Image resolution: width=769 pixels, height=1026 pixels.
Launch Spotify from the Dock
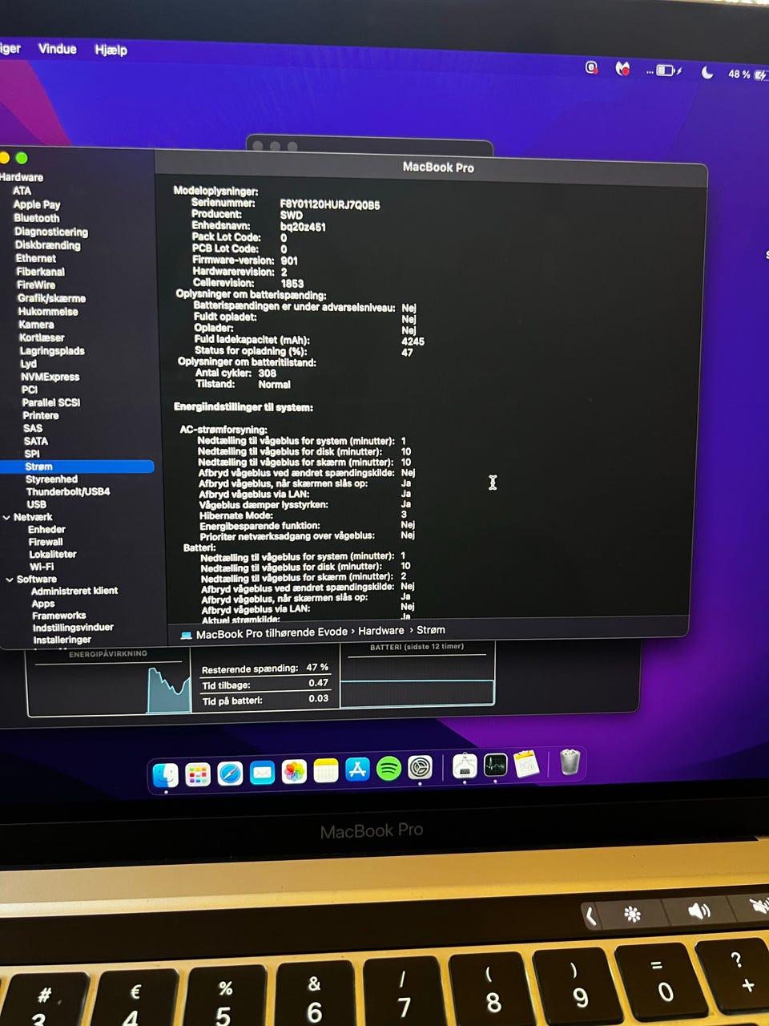coord(389,769)
